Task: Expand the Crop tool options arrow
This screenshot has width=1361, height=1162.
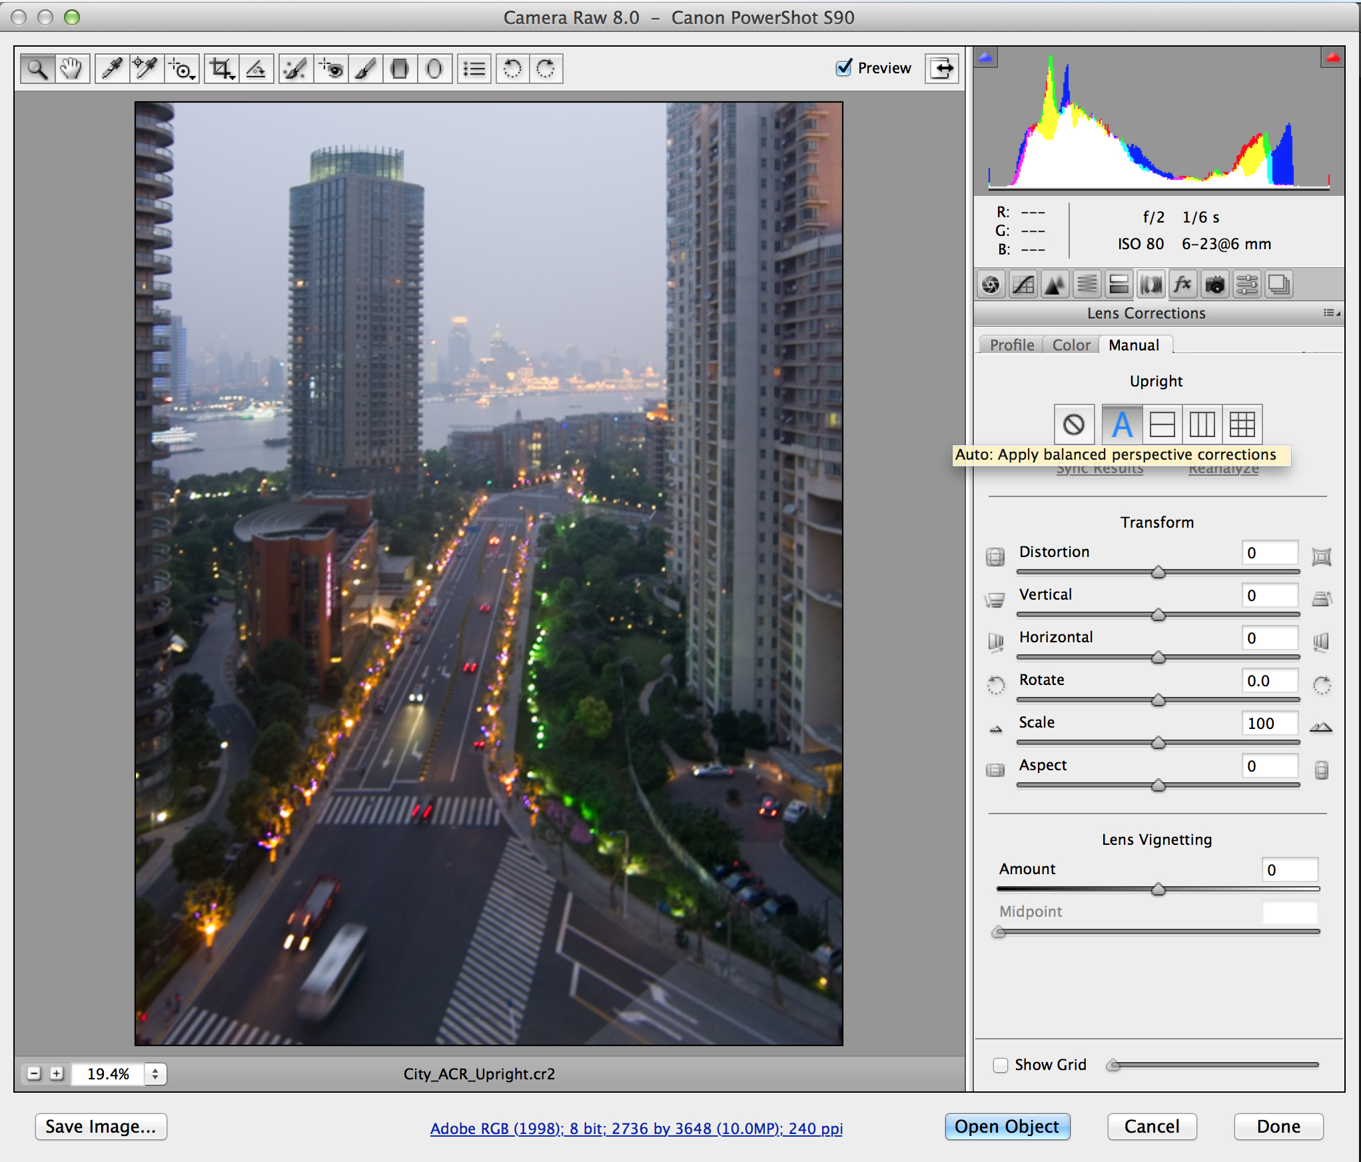Action: tap(232, 77)
